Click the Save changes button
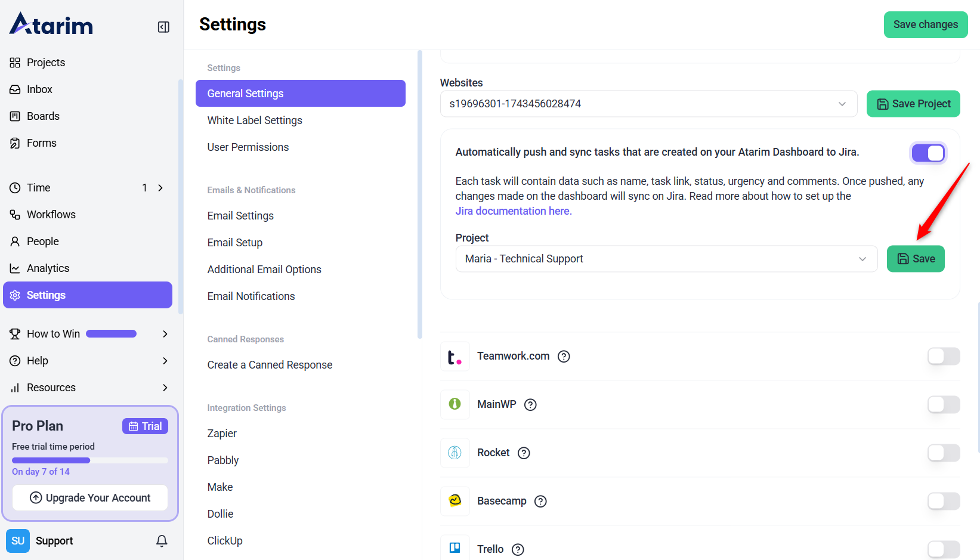 tap(925, 24)
